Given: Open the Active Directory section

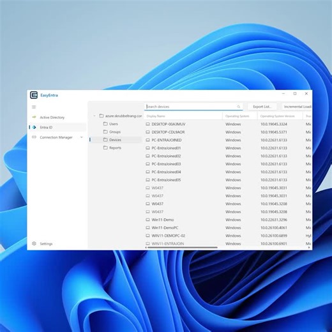Looking at the screenshot, I should pyautogui.click(x=57, y=117).
